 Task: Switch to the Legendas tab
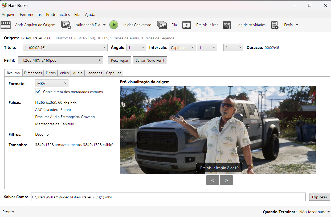click(94, 73)
